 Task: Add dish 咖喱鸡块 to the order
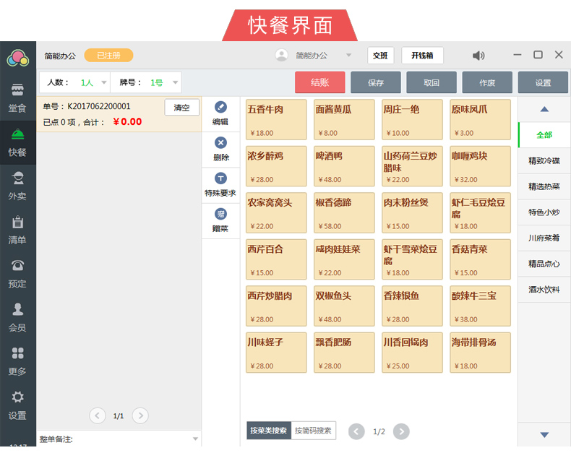tap(481, 166)
